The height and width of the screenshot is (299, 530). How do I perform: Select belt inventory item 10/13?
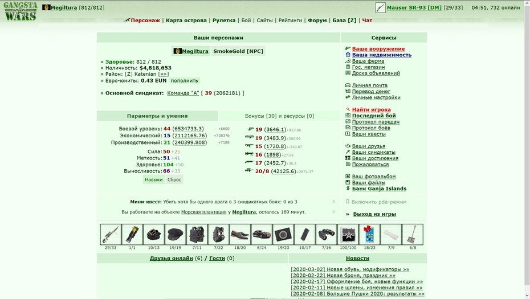[154, 234]
